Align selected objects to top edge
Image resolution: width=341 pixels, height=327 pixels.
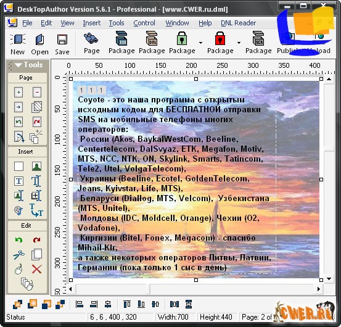point(127,304)
